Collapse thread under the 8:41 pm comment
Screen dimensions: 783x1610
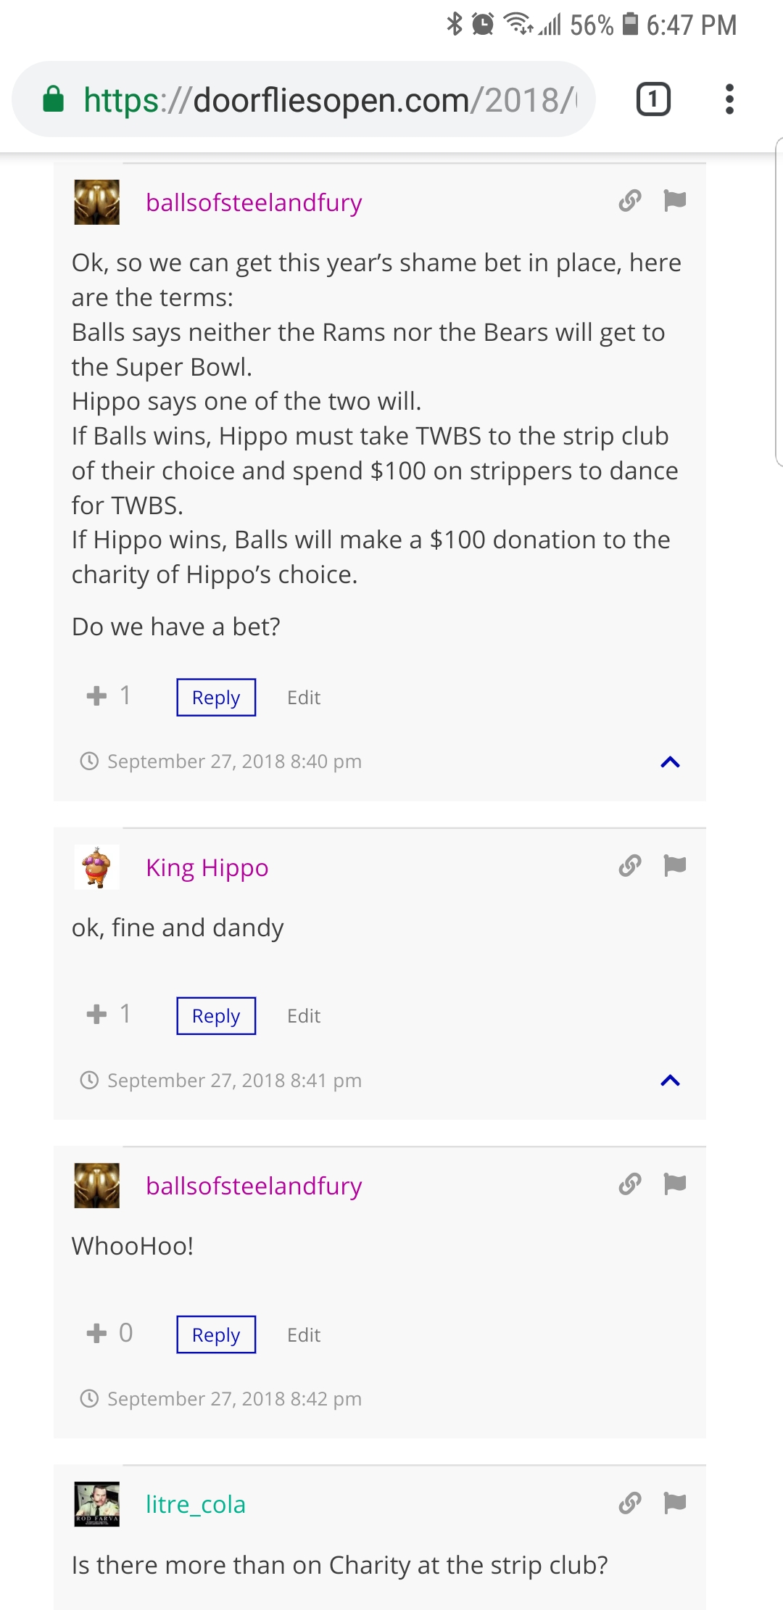670,1081
